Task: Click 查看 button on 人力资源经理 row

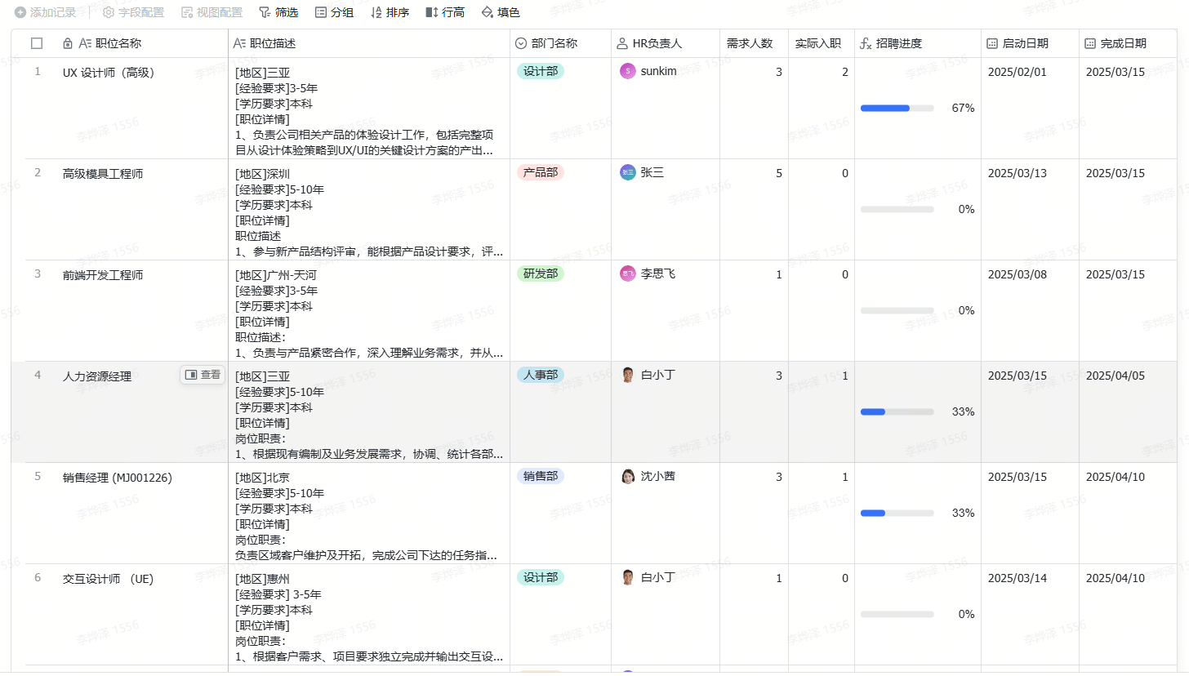Action: pyautogui.click(x=203, y=375)
